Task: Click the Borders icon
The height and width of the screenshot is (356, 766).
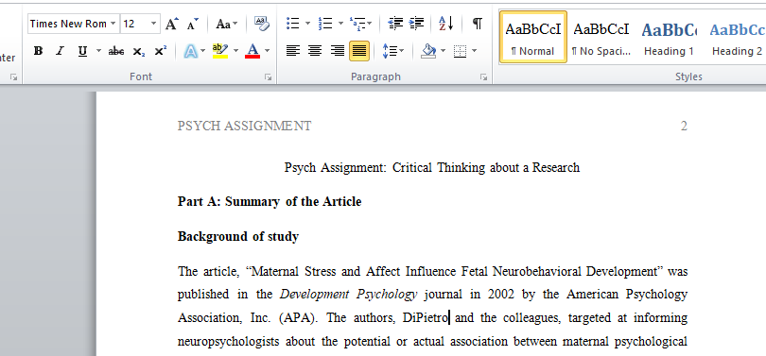Action: pos(461,51)
